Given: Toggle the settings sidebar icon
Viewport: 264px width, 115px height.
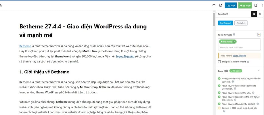Looking at the screenshot, I should (256, 5).
